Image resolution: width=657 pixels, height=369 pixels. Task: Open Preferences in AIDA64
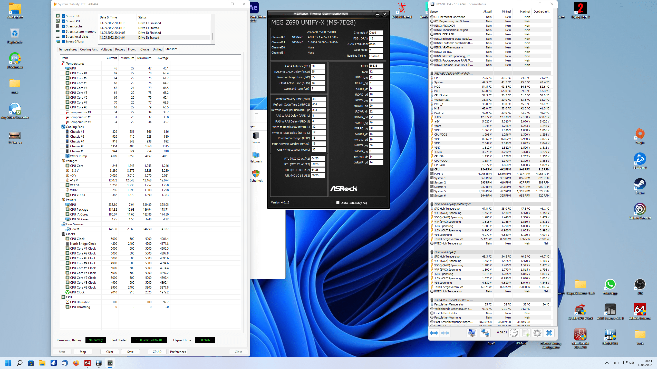pos(178,352)
